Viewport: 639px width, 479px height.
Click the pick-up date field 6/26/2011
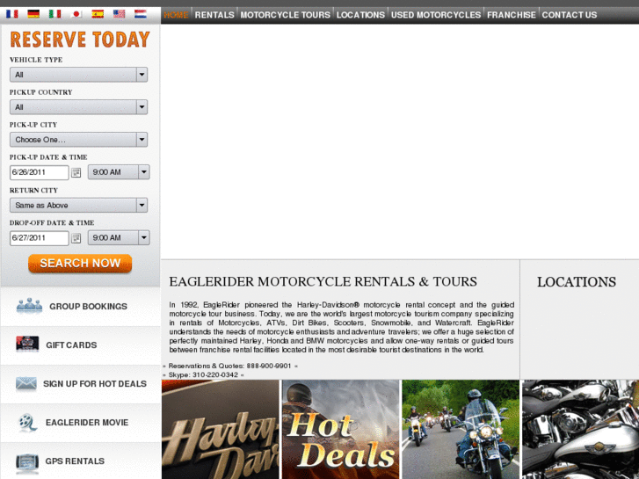pos(40,172)
